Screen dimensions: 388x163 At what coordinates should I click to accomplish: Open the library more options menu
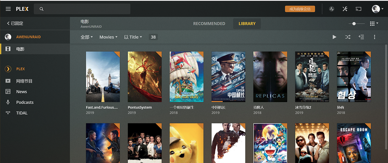click(x=374, y=37)
